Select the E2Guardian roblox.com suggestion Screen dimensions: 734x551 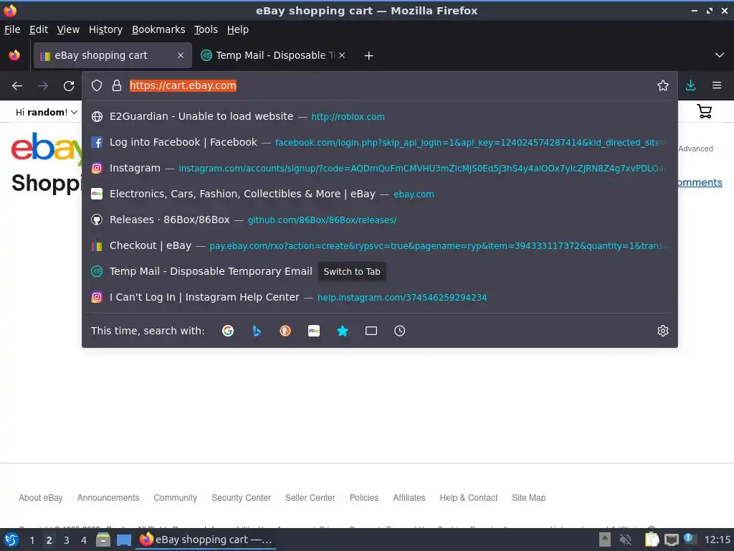point(380,117)
